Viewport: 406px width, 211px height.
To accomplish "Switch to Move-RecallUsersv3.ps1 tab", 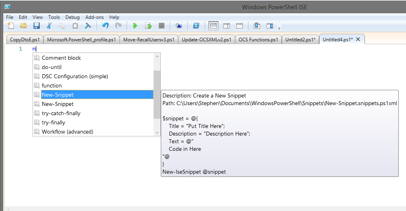I will click(x=149, y=40).
